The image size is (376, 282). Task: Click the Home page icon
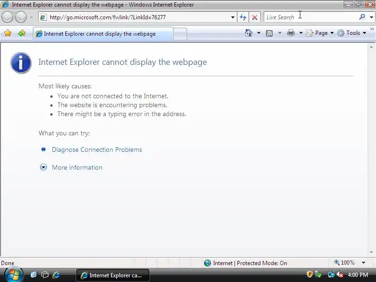point(249,33)
